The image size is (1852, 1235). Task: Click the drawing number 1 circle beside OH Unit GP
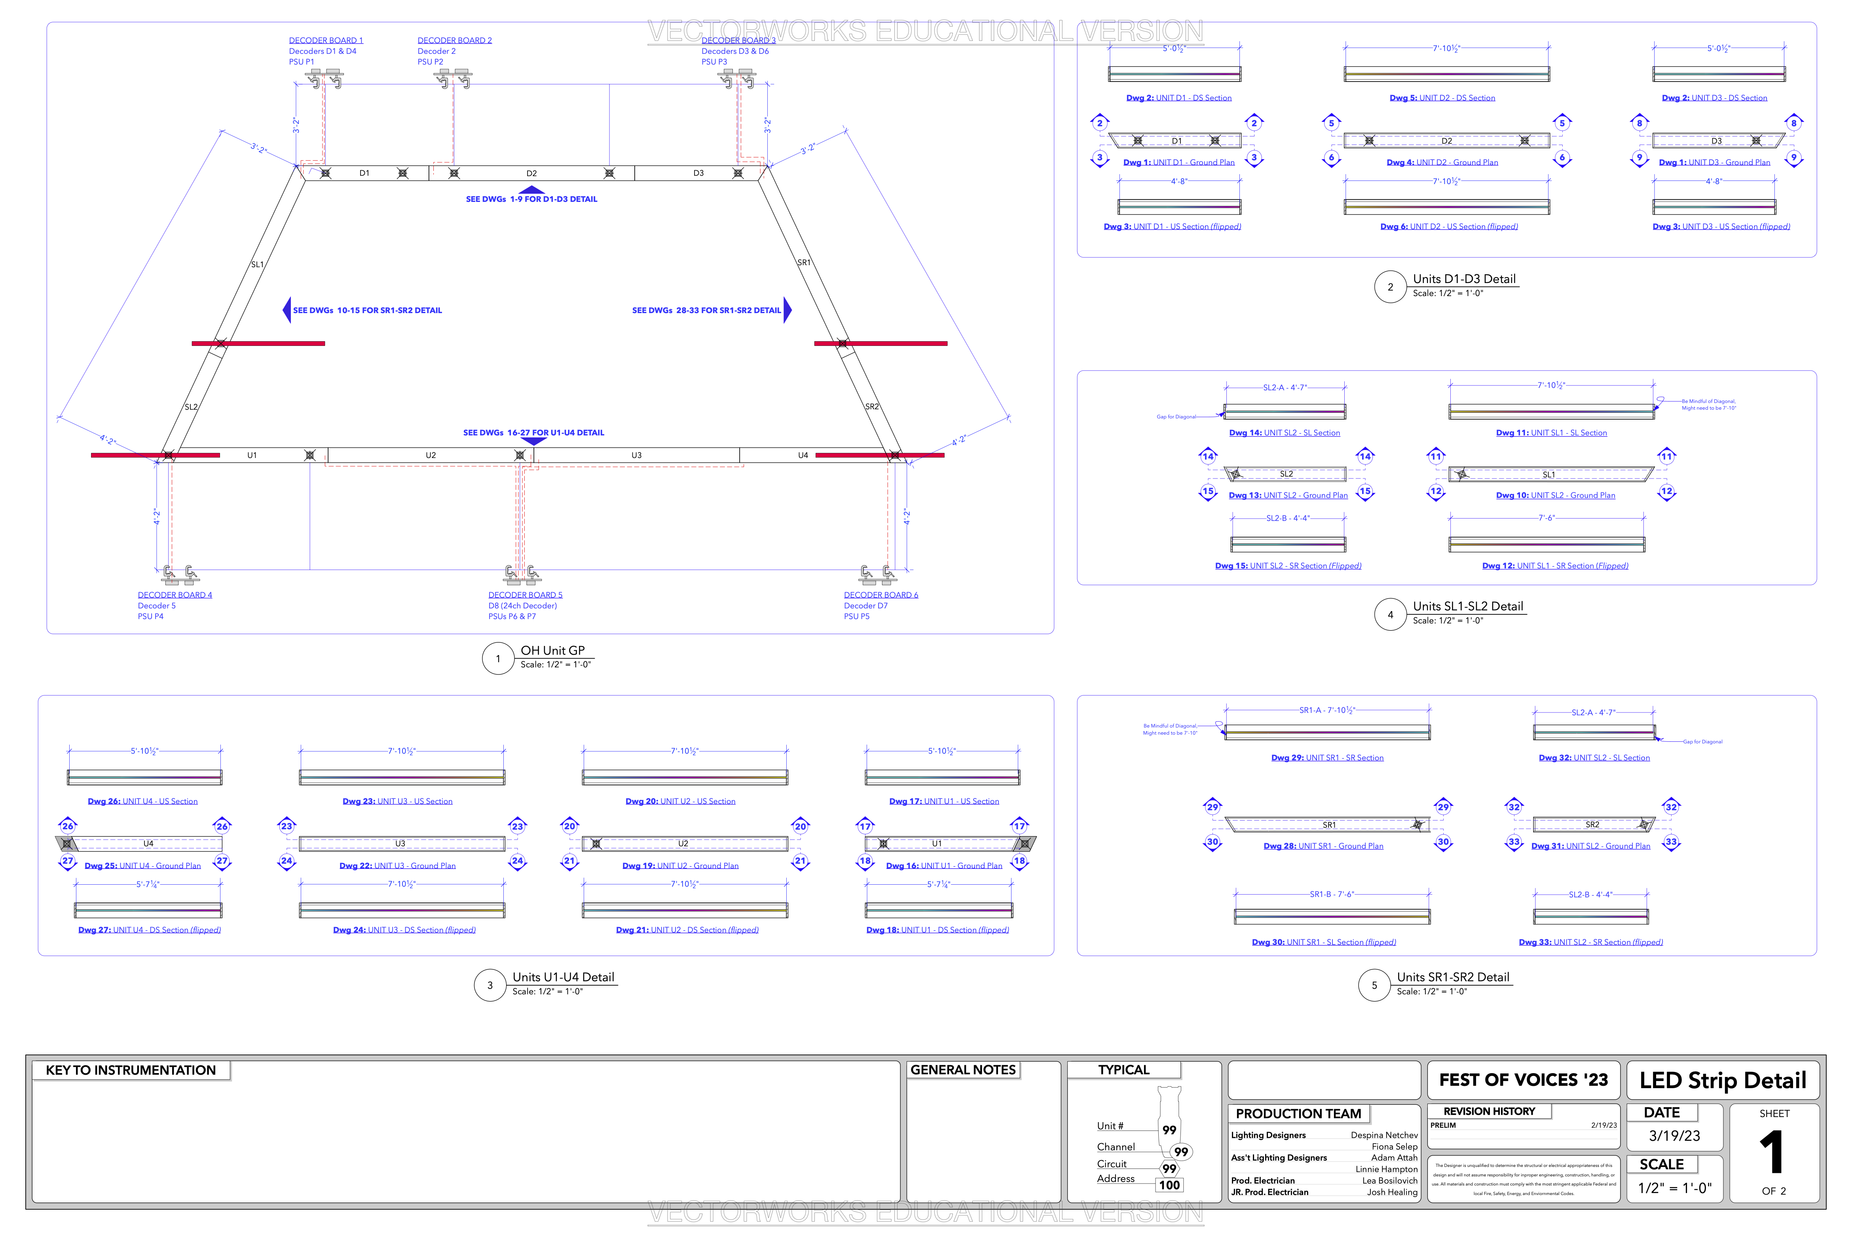[498, 658]
